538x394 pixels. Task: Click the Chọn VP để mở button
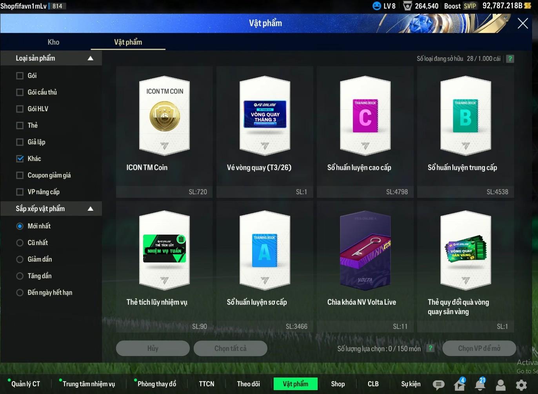tap(479, 348)
